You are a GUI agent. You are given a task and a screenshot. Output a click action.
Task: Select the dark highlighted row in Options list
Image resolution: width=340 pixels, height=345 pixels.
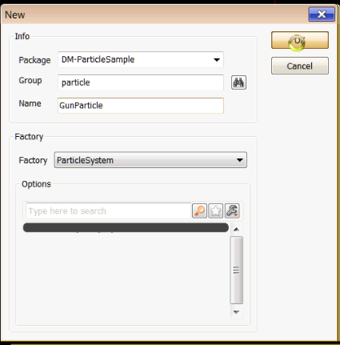[126, 227]
